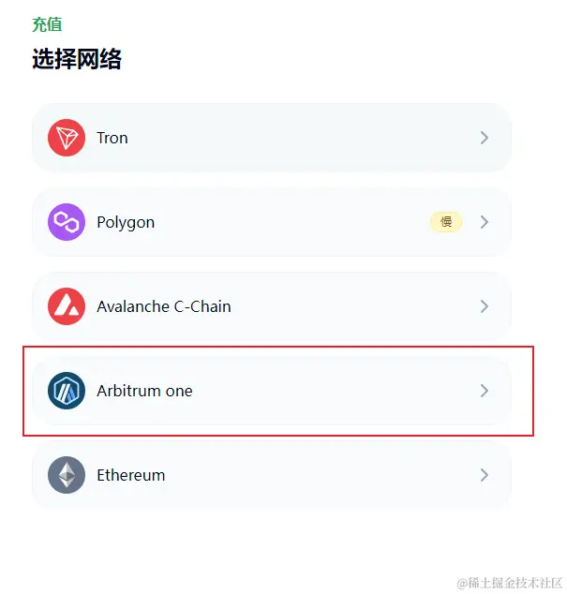Go back via the green 充值 link
This screenshot has width=567, height=594.
pos(47,24)
